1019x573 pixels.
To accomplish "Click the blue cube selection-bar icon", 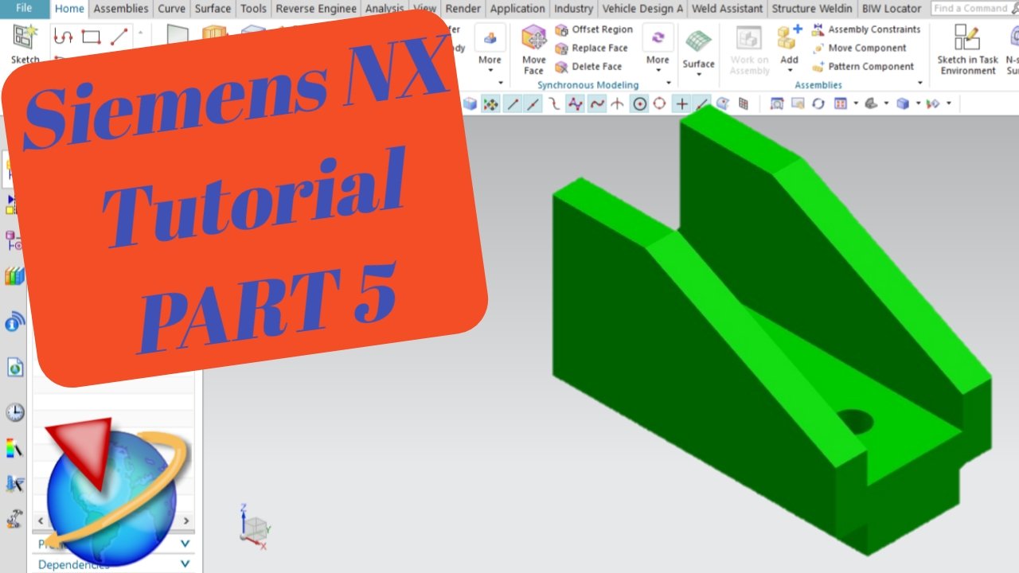I will click(x=470, y=103).
